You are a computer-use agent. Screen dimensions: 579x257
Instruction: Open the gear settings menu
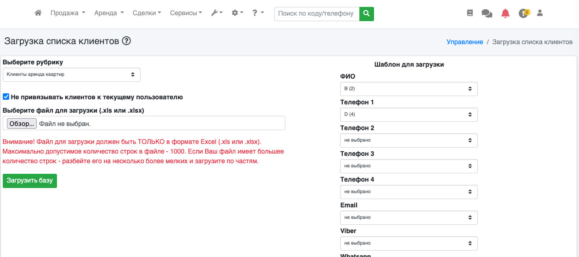pos(237,13)
